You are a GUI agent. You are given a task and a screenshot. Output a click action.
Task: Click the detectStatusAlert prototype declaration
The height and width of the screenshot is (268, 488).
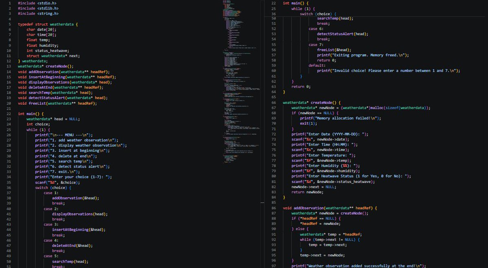tap(63, 98)
